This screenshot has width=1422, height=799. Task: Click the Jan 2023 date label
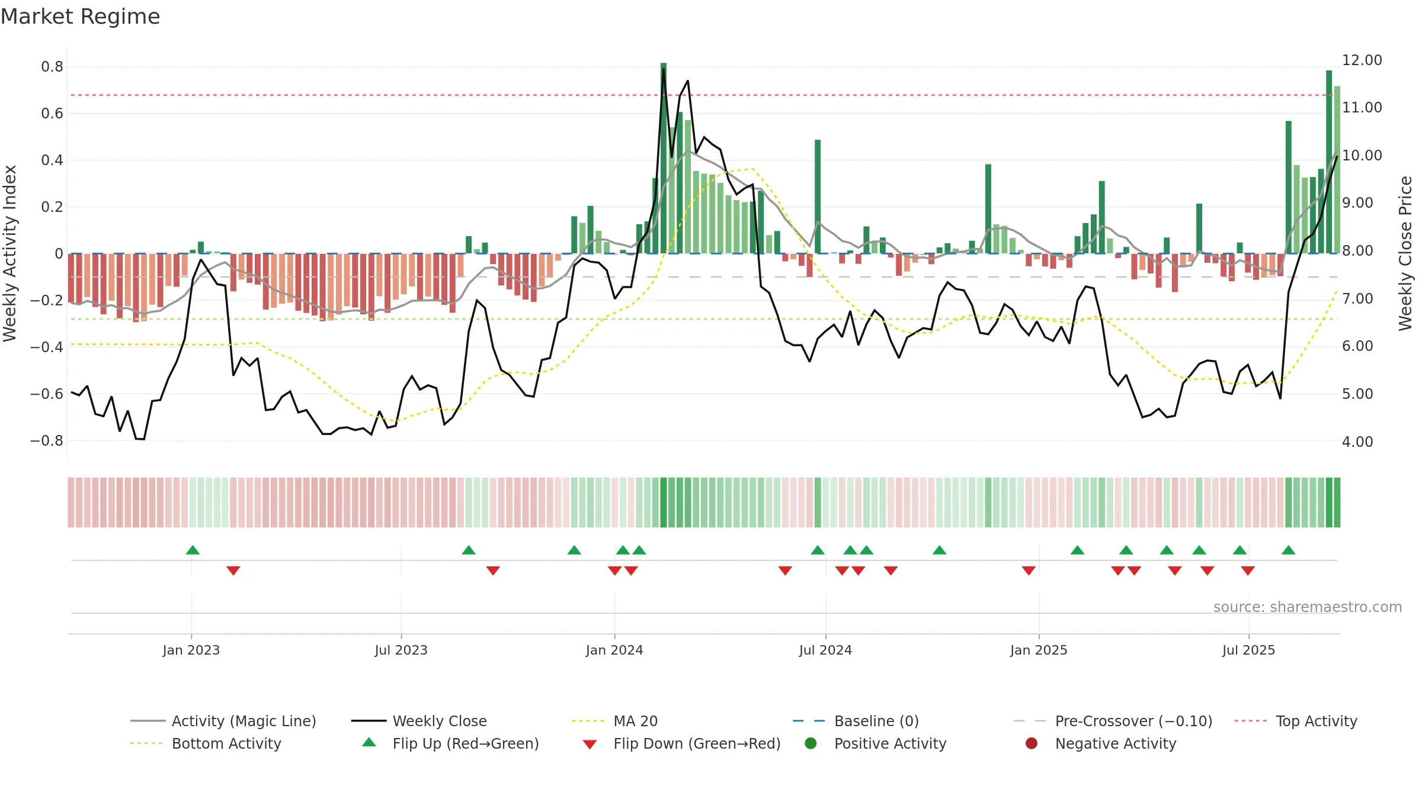tap(191, 650)
